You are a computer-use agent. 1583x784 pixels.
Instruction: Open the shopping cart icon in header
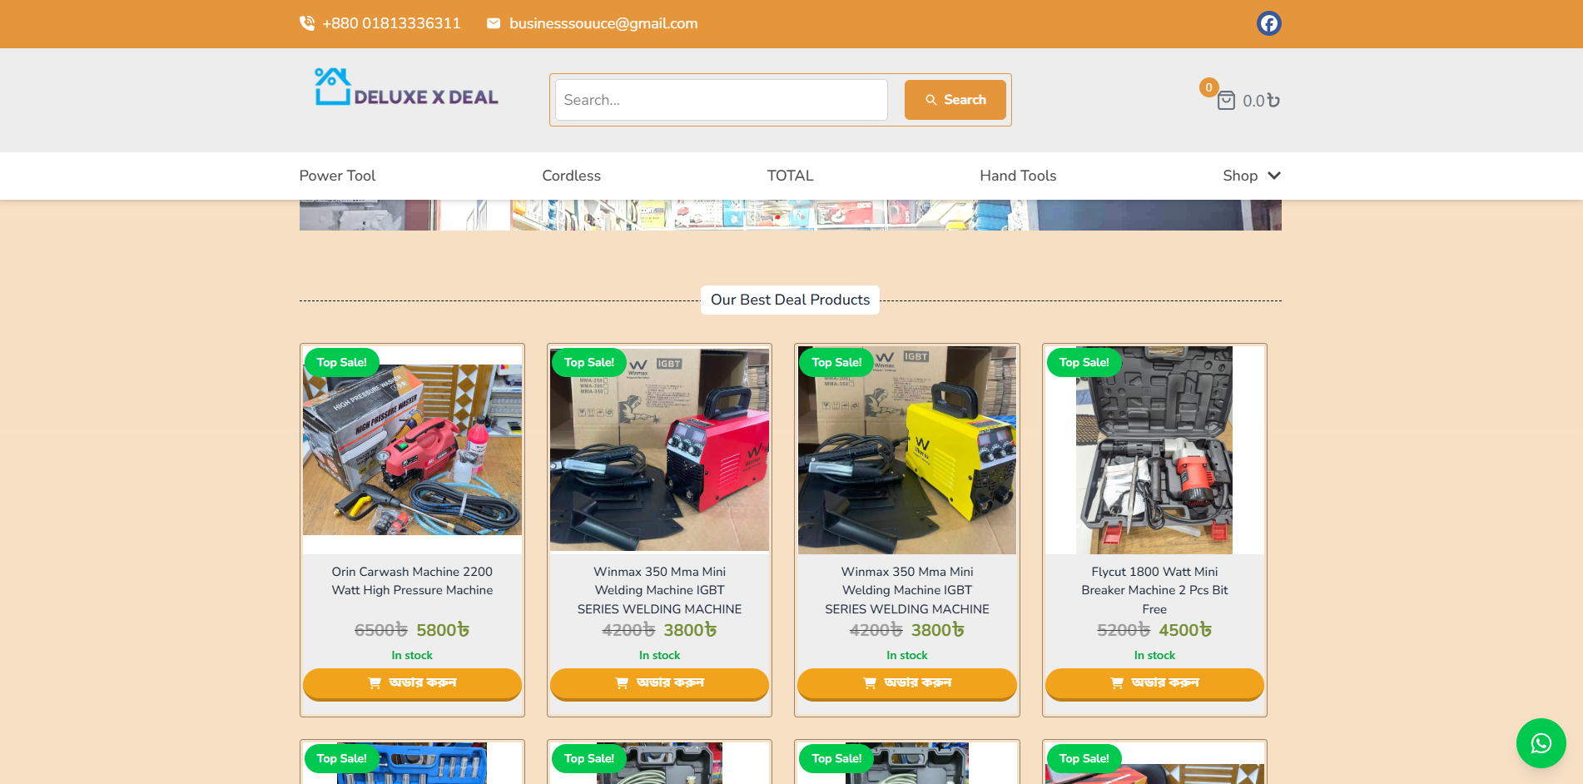pos(1226,100)
